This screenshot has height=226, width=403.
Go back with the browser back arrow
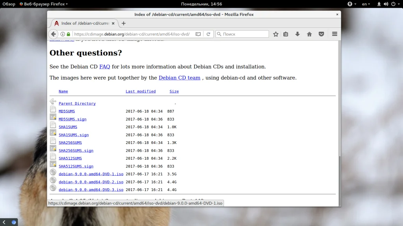53,34
